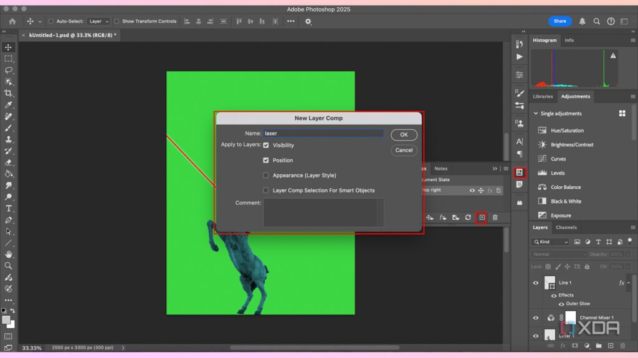This screenshot has height=358, width=638.
Task: Select the Horizontal Type tool
Action: 8,209
